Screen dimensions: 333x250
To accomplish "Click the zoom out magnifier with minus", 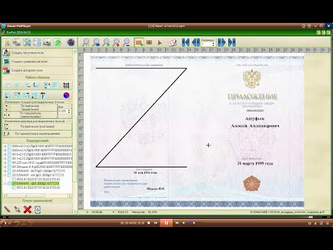I will (126, 42).
